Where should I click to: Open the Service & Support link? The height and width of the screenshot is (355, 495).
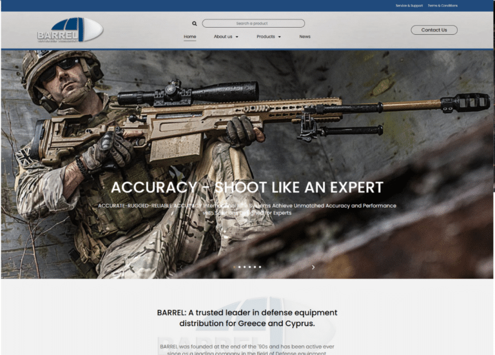(x=409, y=5)
